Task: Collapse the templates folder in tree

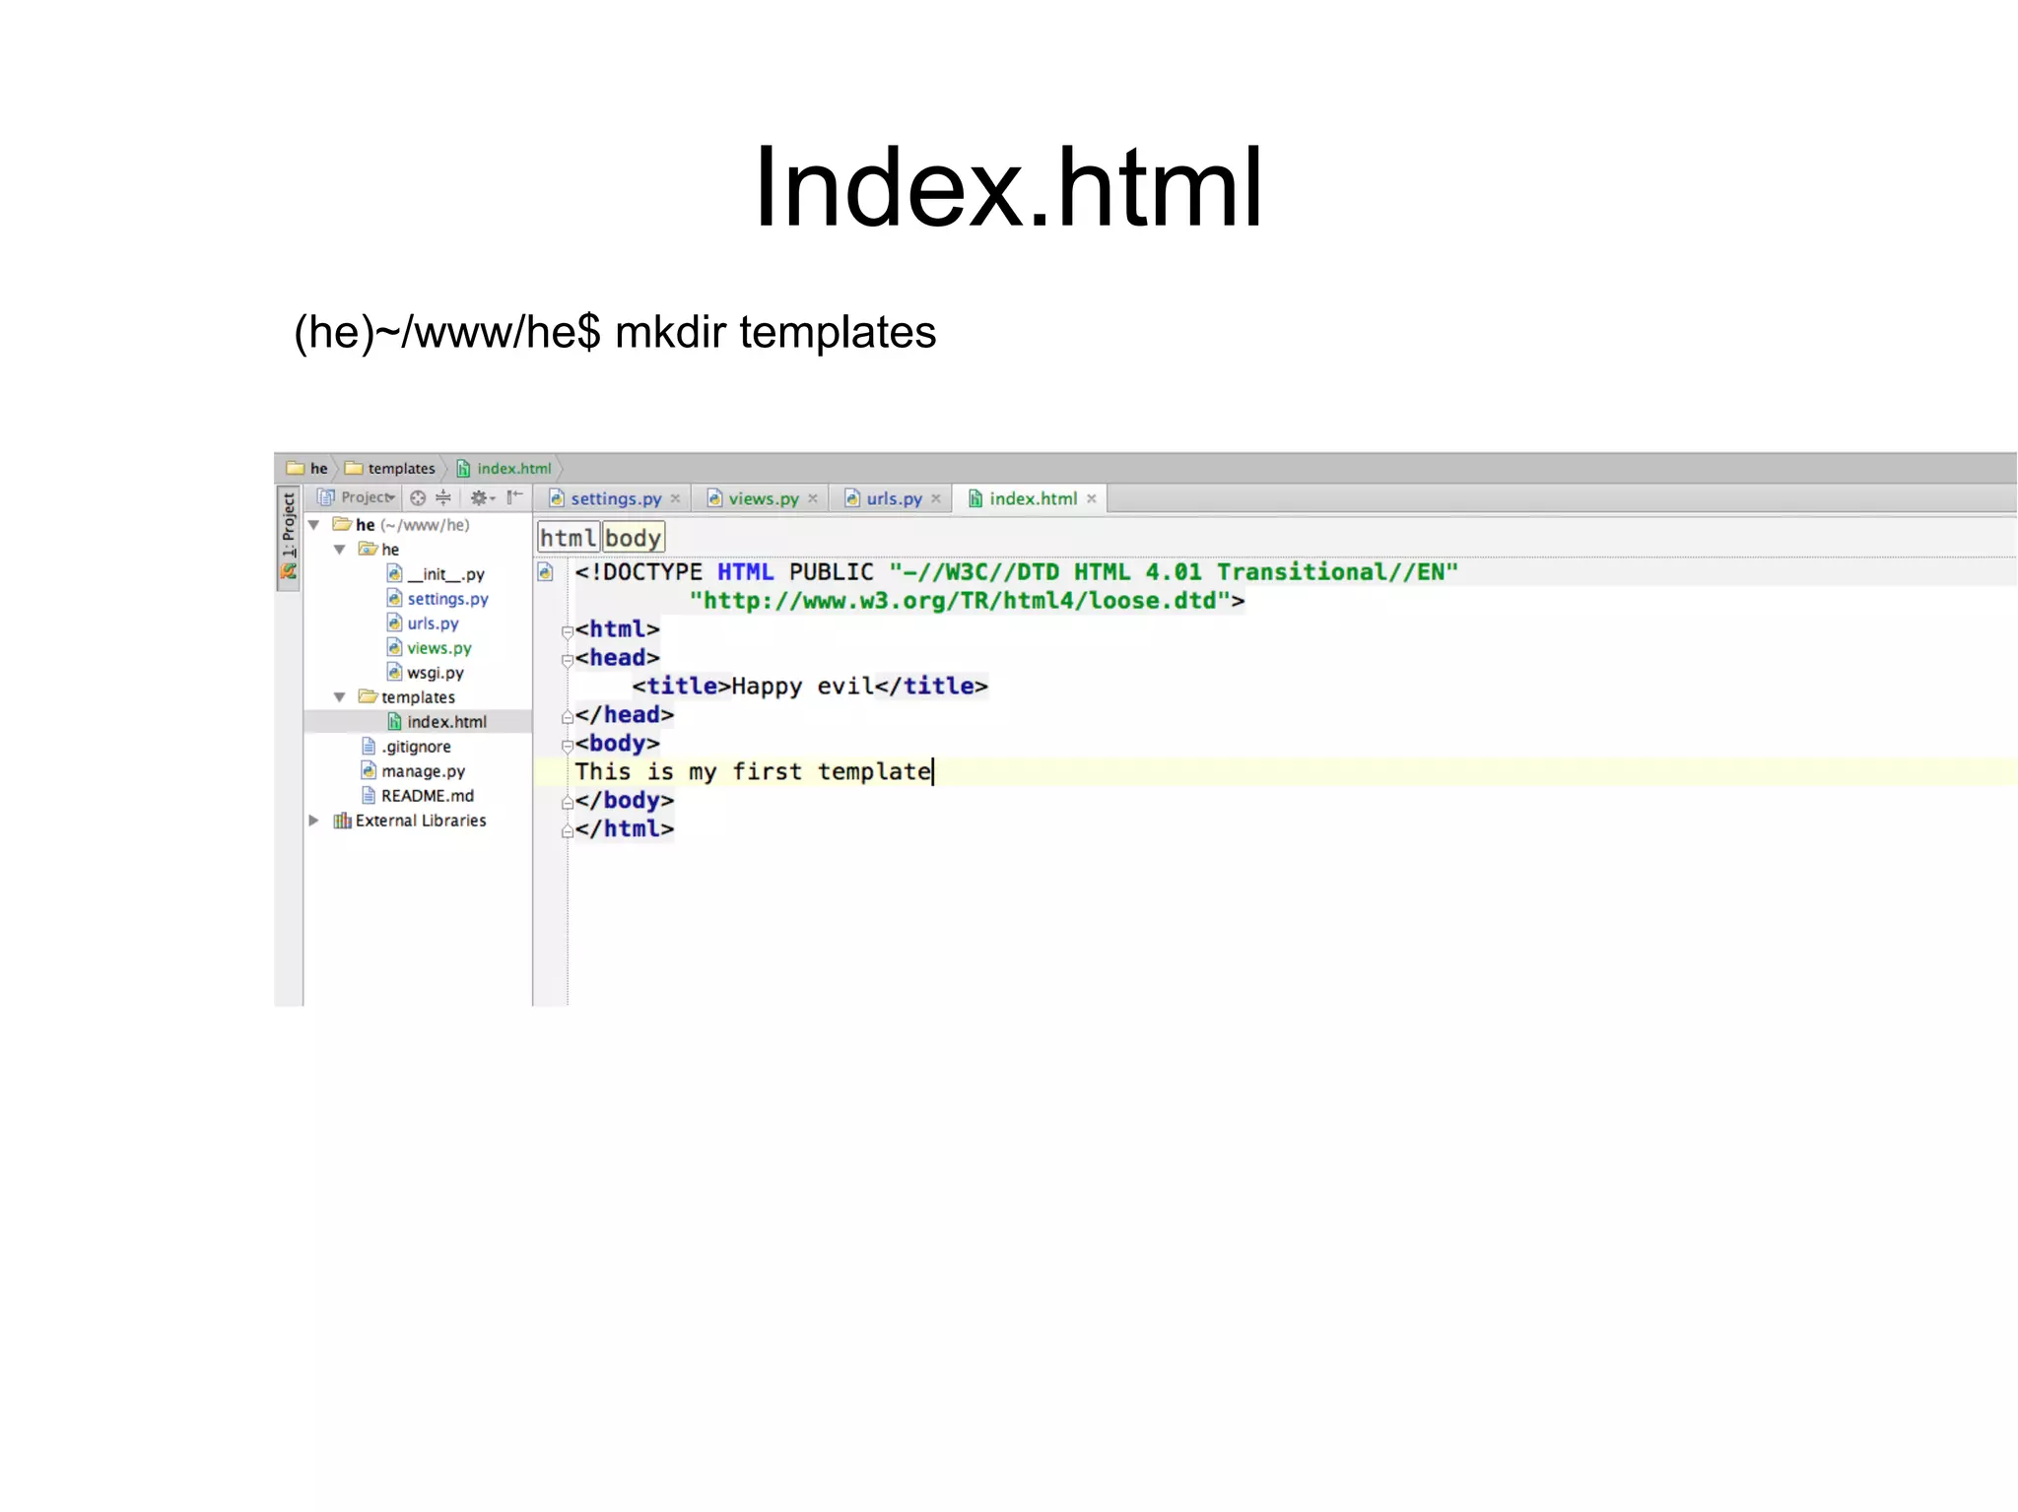Action: [340, 697]
